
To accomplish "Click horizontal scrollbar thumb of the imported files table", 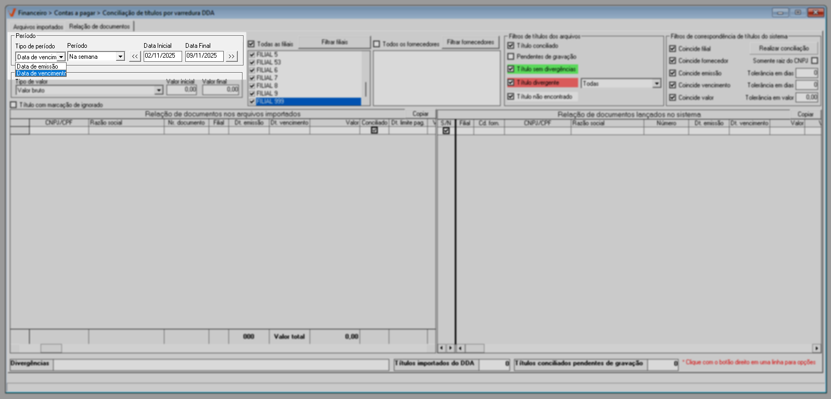I will coord(51,348).
